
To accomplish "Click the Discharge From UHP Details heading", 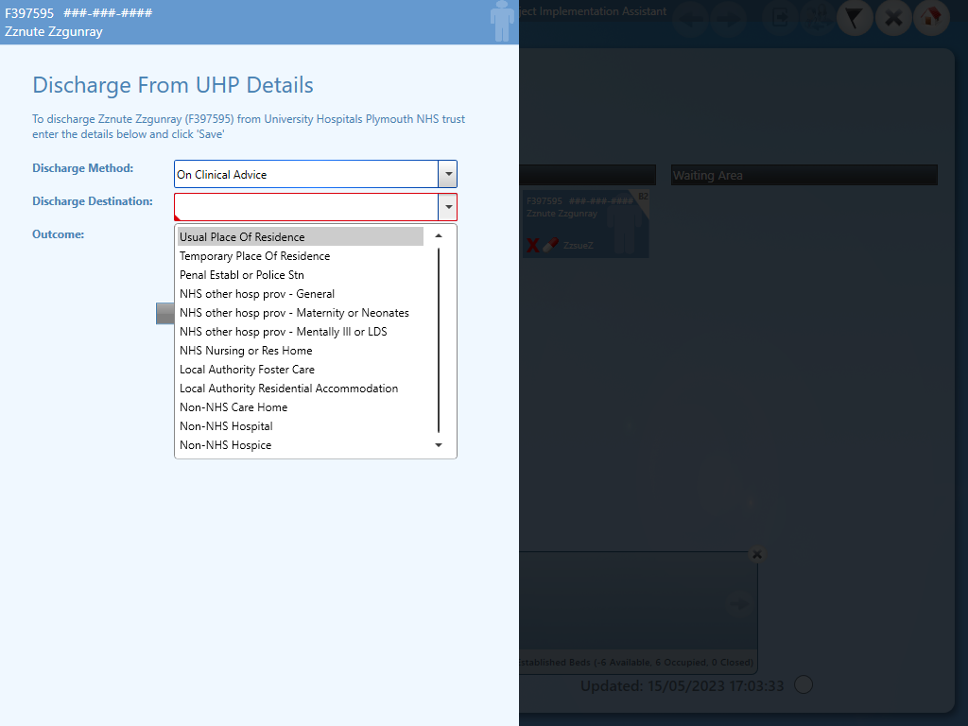I will 173,85.
